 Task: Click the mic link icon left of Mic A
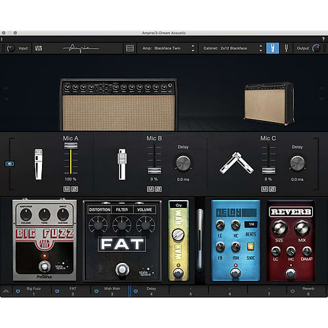(10, 164)
